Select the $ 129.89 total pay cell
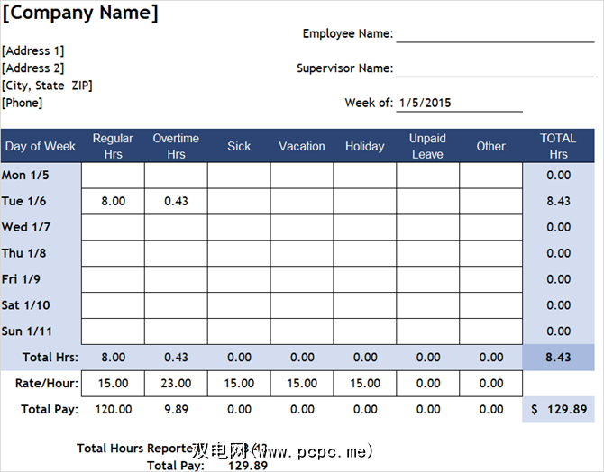The height and width of the screenshot is (472, 604). coord(558,410)
